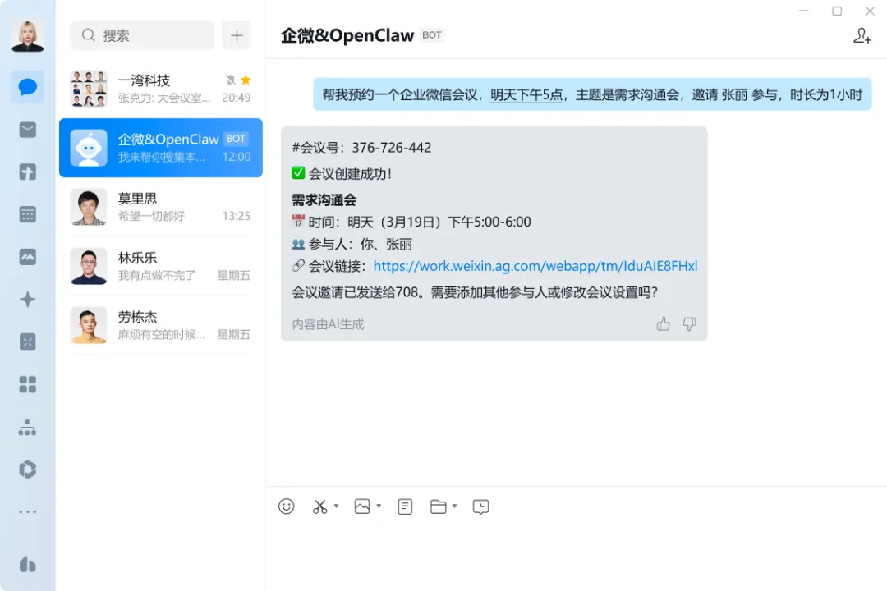
Task: Open chat with 劳栋杰
Action: pos(161,326)
